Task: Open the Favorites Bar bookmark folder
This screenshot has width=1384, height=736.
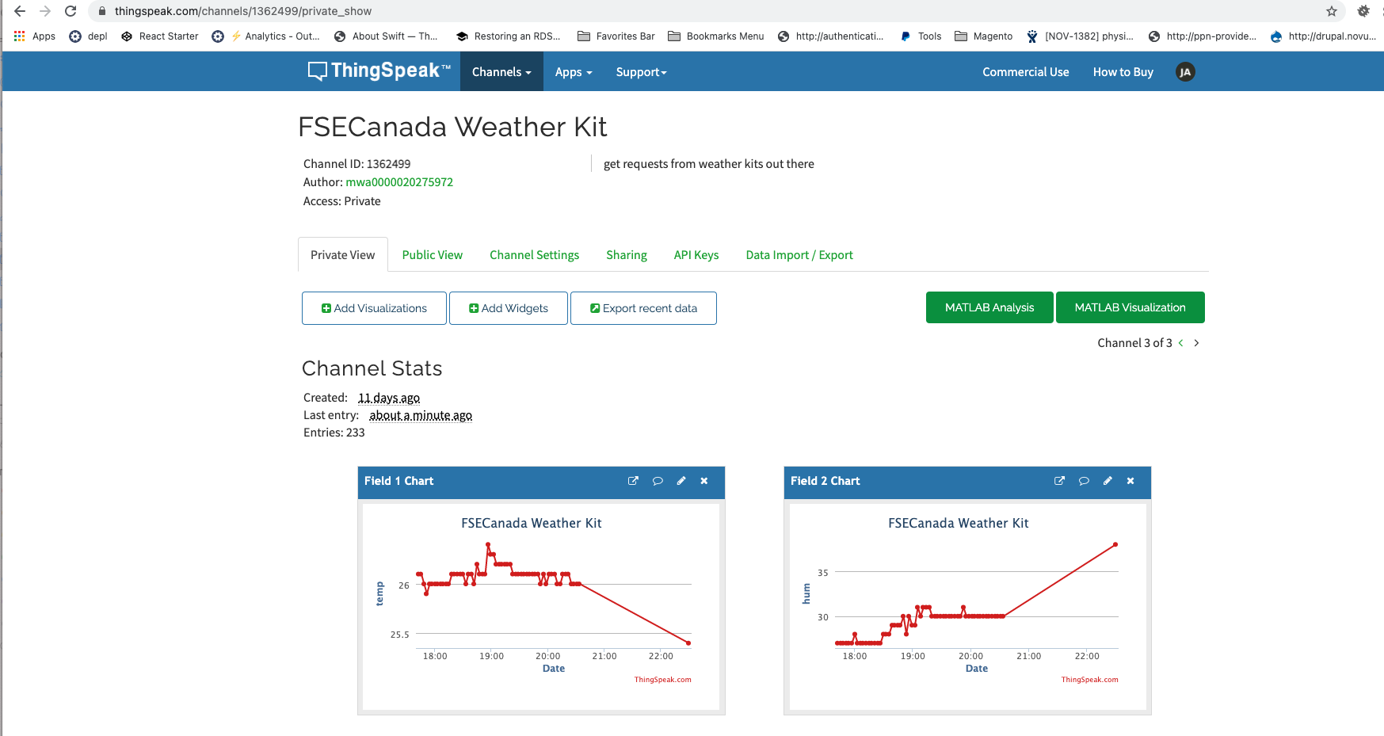Action: coord(616,36)
